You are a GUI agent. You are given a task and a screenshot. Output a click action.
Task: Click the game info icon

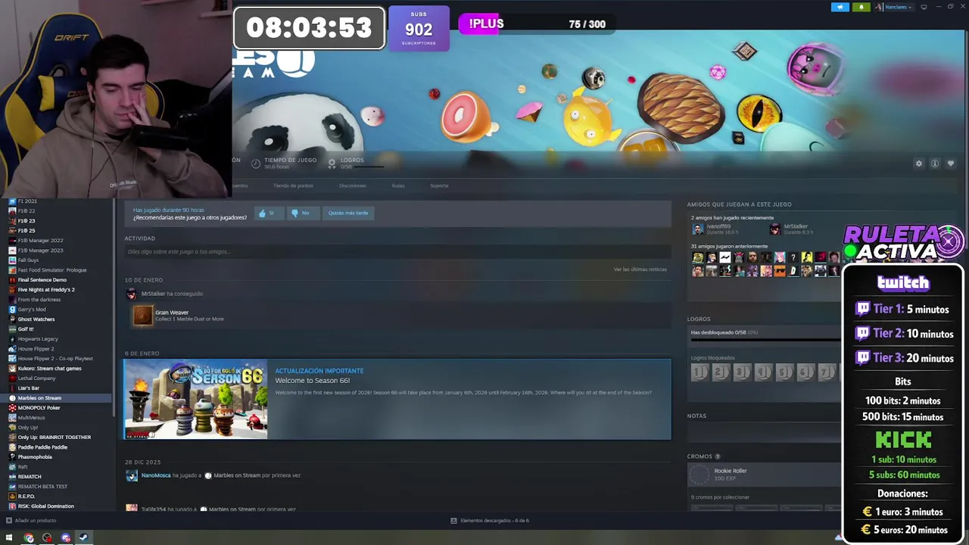[935, 163]
